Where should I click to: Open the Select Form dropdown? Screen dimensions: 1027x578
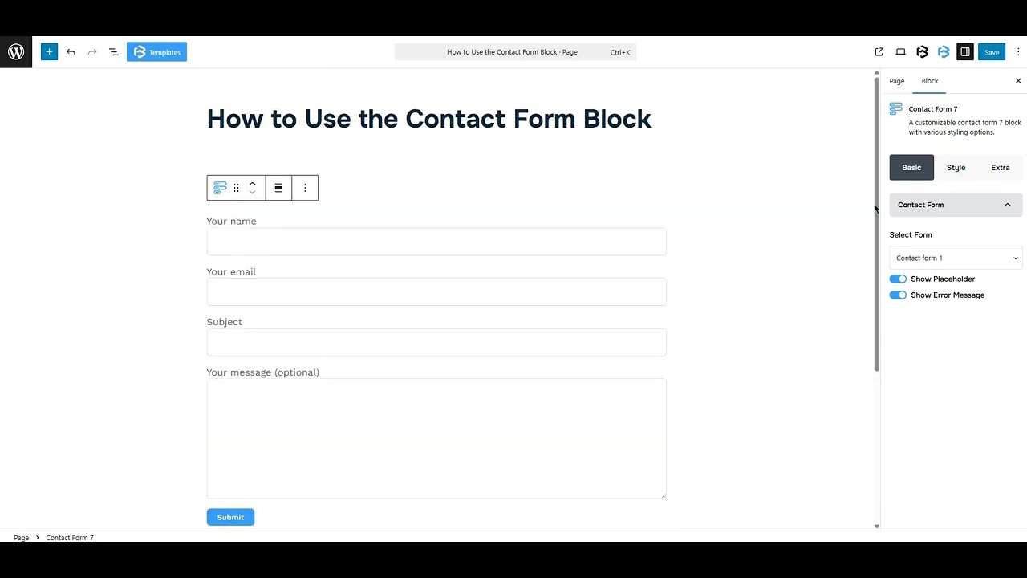[x=955, y=258]
